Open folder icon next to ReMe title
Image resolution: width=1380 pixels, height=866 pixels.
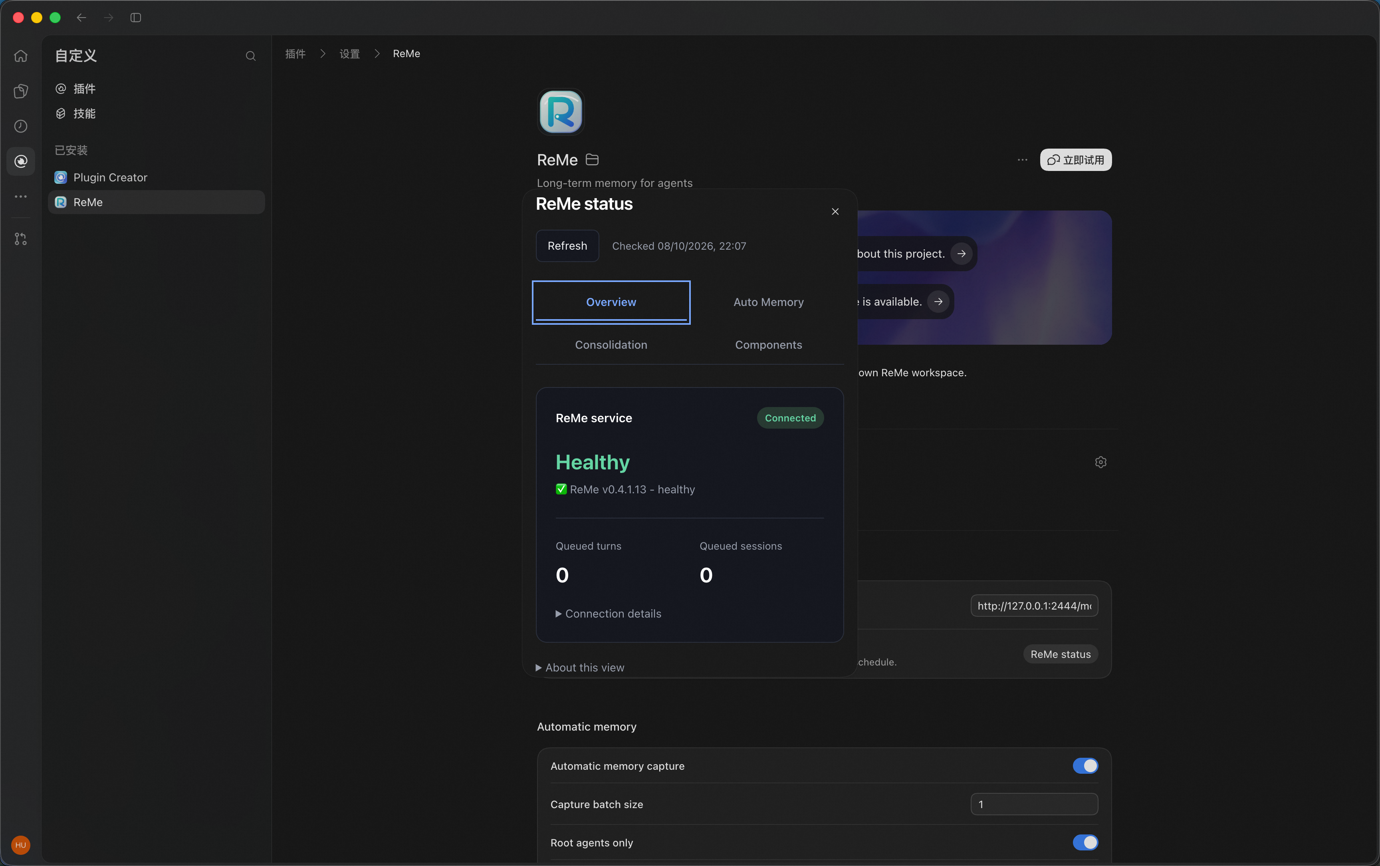[x=592, y=160]
